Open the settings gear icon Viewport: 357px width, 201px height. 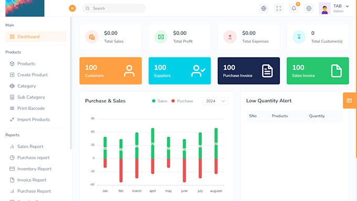click(x=309, y=8)
